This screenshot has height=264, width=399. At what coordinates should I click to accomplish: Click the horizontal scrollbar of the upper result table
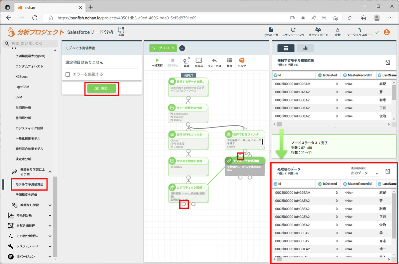pyautogui.click(x=279, y=124)
